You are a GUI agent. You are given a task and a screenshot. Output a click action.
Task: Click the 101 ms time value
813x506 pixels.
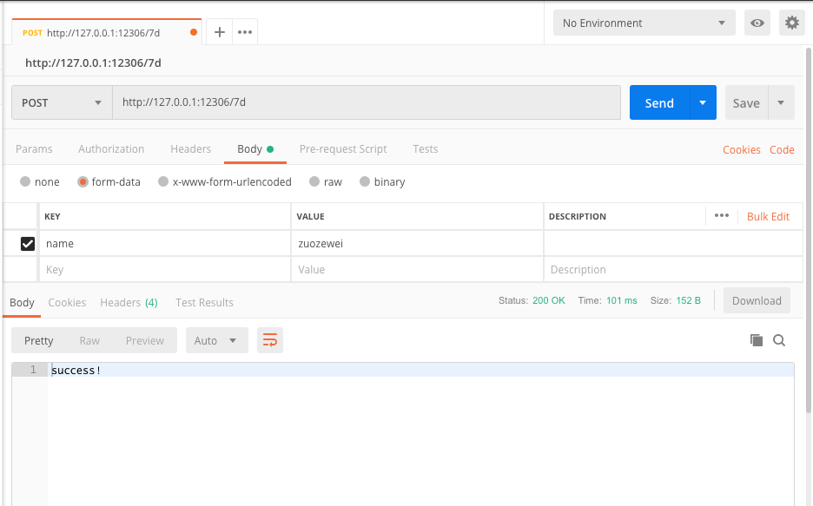click(622, 300)
